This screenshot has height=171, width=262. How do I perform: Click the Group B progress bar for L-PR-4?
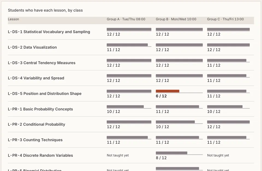171,153
